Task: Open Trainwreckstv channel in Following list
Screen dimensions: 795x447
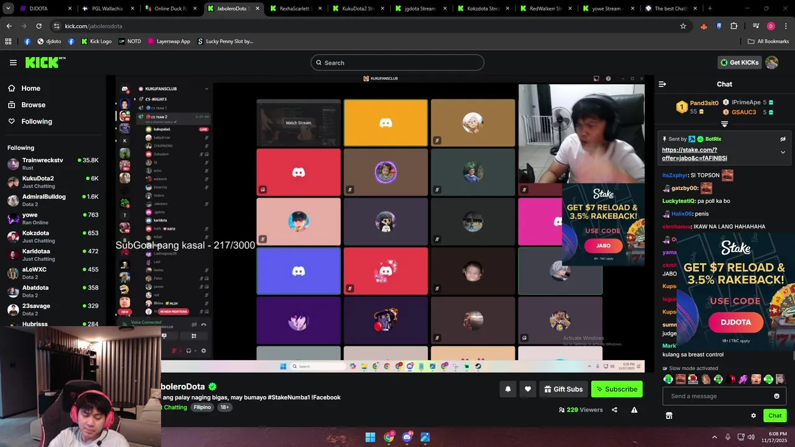Action: pos(53,164)
